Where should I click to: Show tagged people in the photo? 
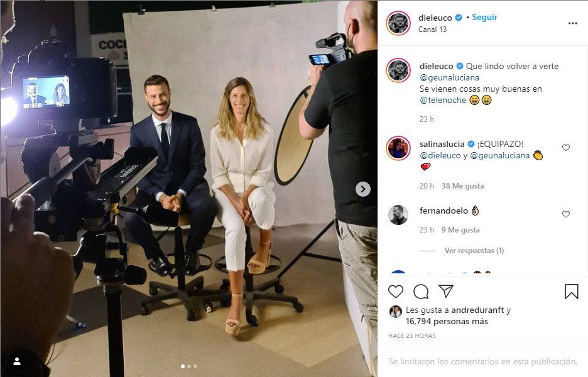tap(17, 361)
